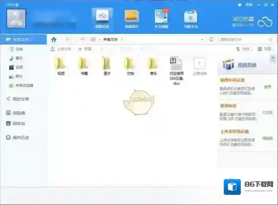Refresh the file list
Screen dimensions: 278x205
[x=211, y=39]
